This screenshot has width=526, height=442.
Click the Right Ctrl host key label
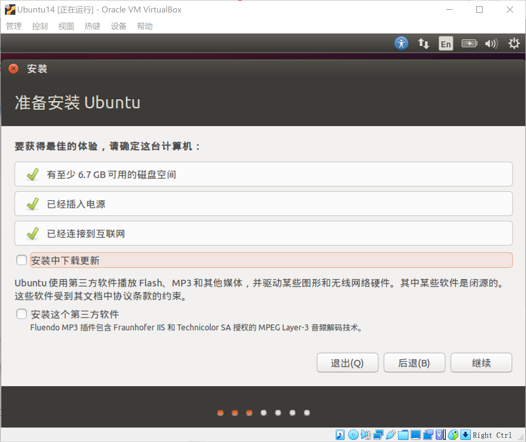point(492,435)
